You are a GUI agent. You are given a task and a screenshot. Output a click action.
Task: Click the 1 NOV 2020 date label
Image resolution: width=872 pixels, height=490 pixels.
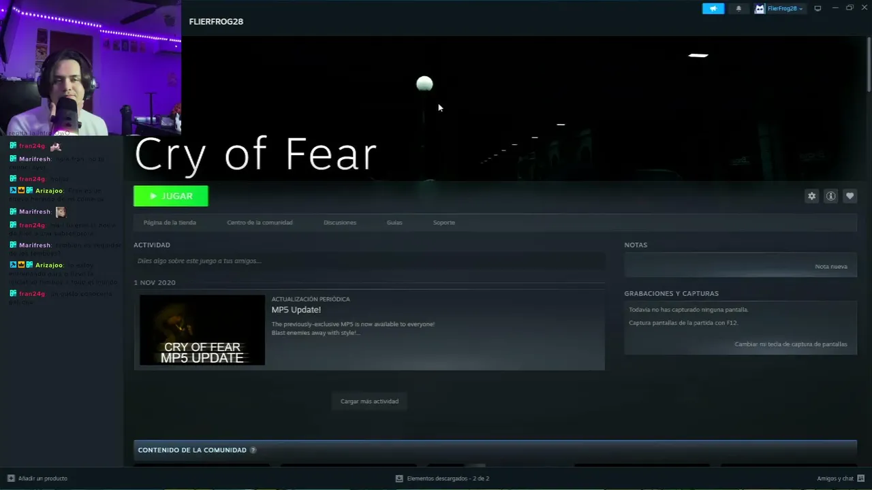pos(155,282)
